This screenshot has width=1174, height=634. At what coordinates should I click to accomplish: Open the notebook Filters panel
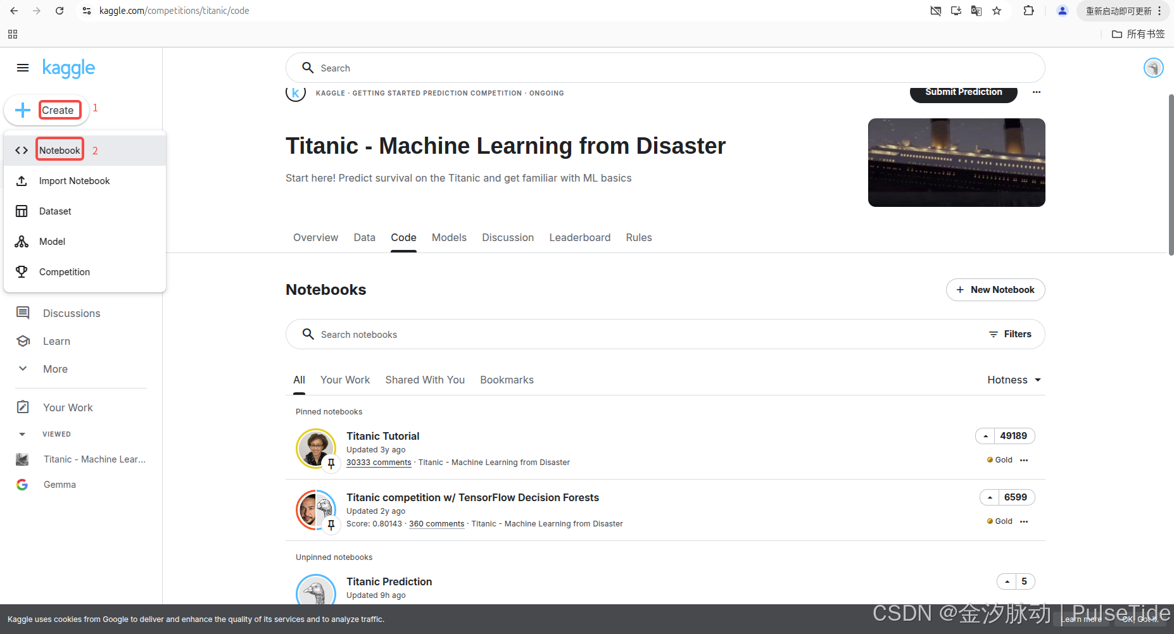pyautogui.click(x=1010, y=334)
